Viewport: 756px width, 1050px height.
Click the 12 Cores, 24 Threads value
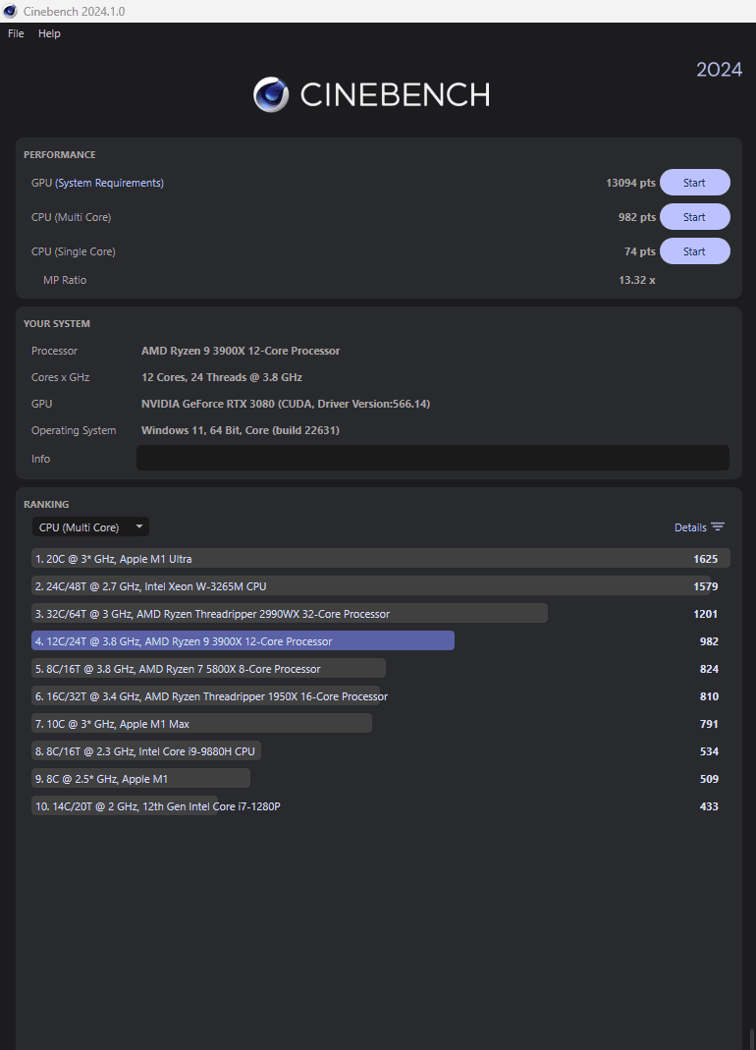tap(222, 377)
